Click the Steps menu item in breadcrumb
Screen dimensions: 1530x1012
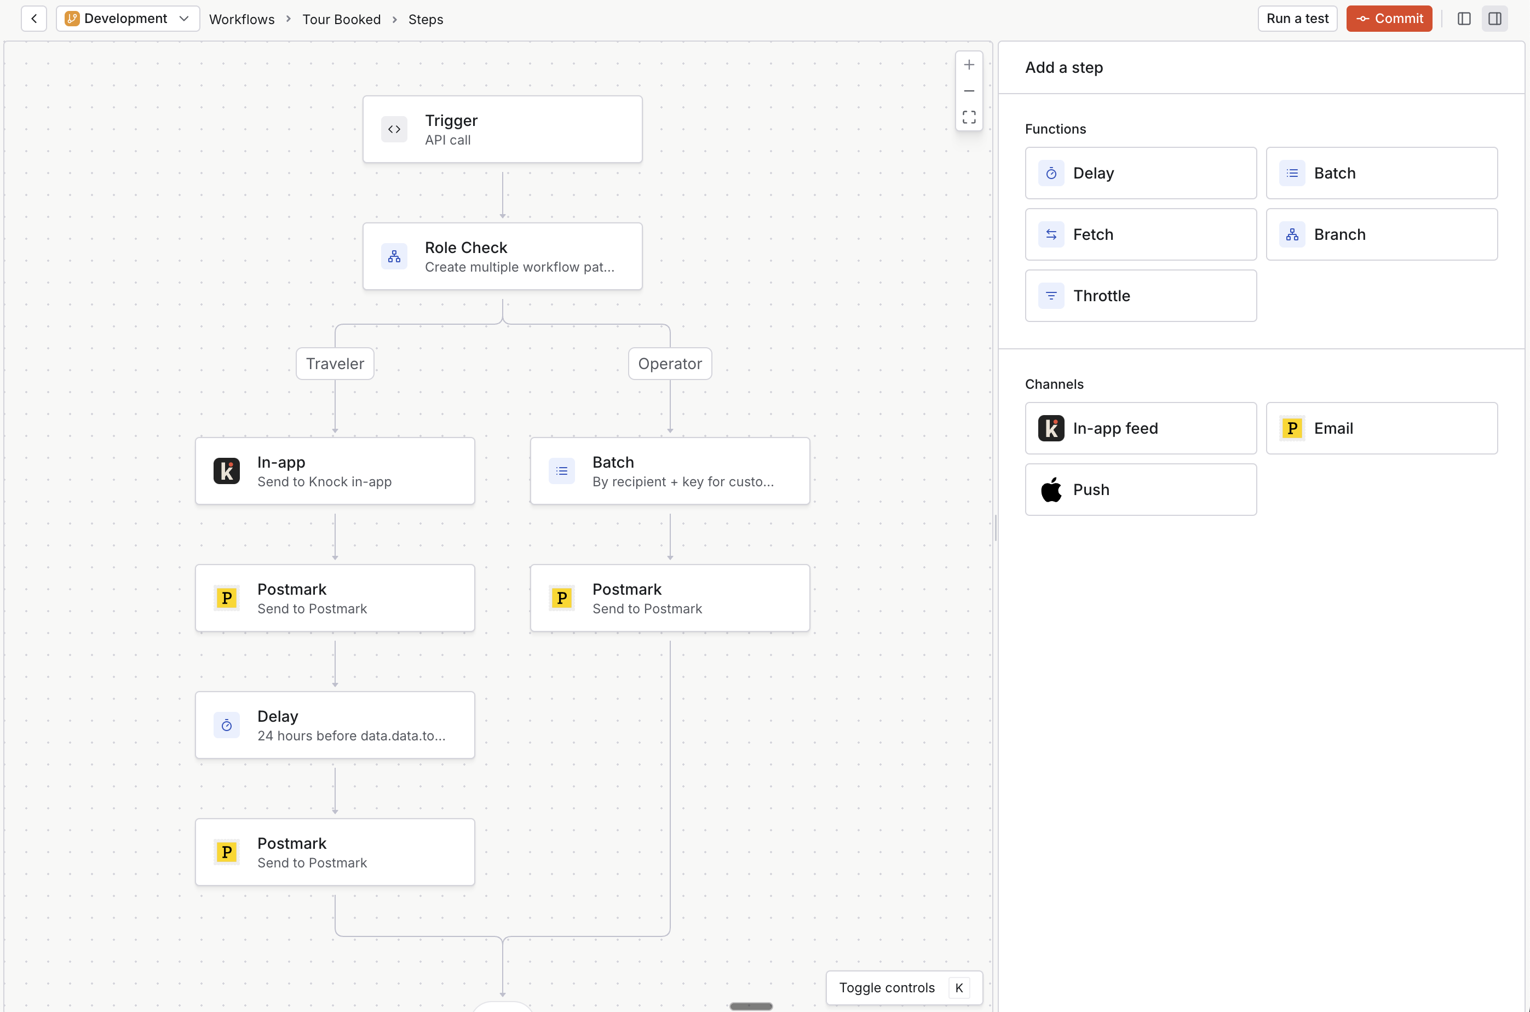425,19
